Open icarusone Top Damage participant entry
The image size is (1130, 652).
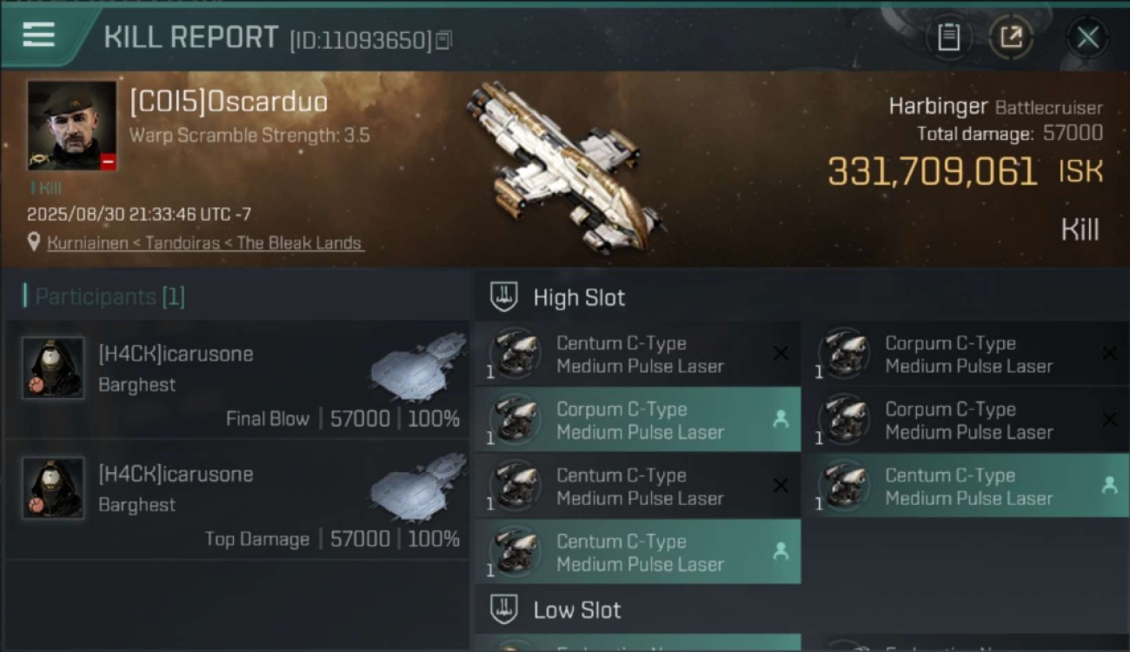236,500
